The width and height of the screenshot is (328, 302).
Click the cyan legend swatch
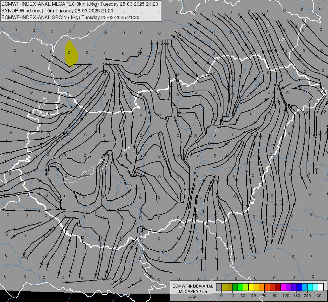[310, 287]
